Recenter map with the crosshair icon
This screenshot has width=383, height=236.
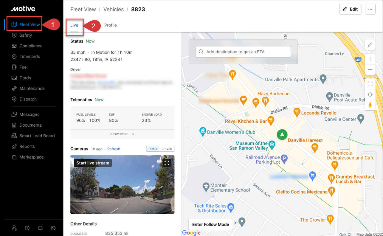pyautogui.click(x=370, y=94)
